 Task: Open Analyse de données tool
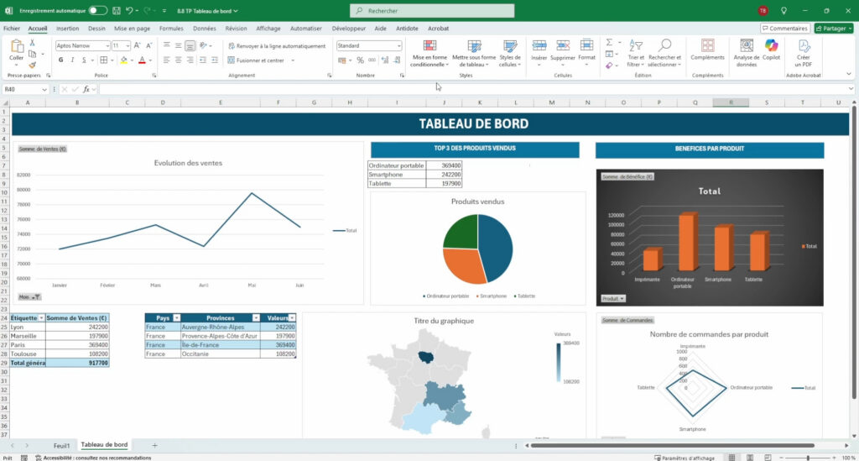pyautogui.click(x=746, y=46)
